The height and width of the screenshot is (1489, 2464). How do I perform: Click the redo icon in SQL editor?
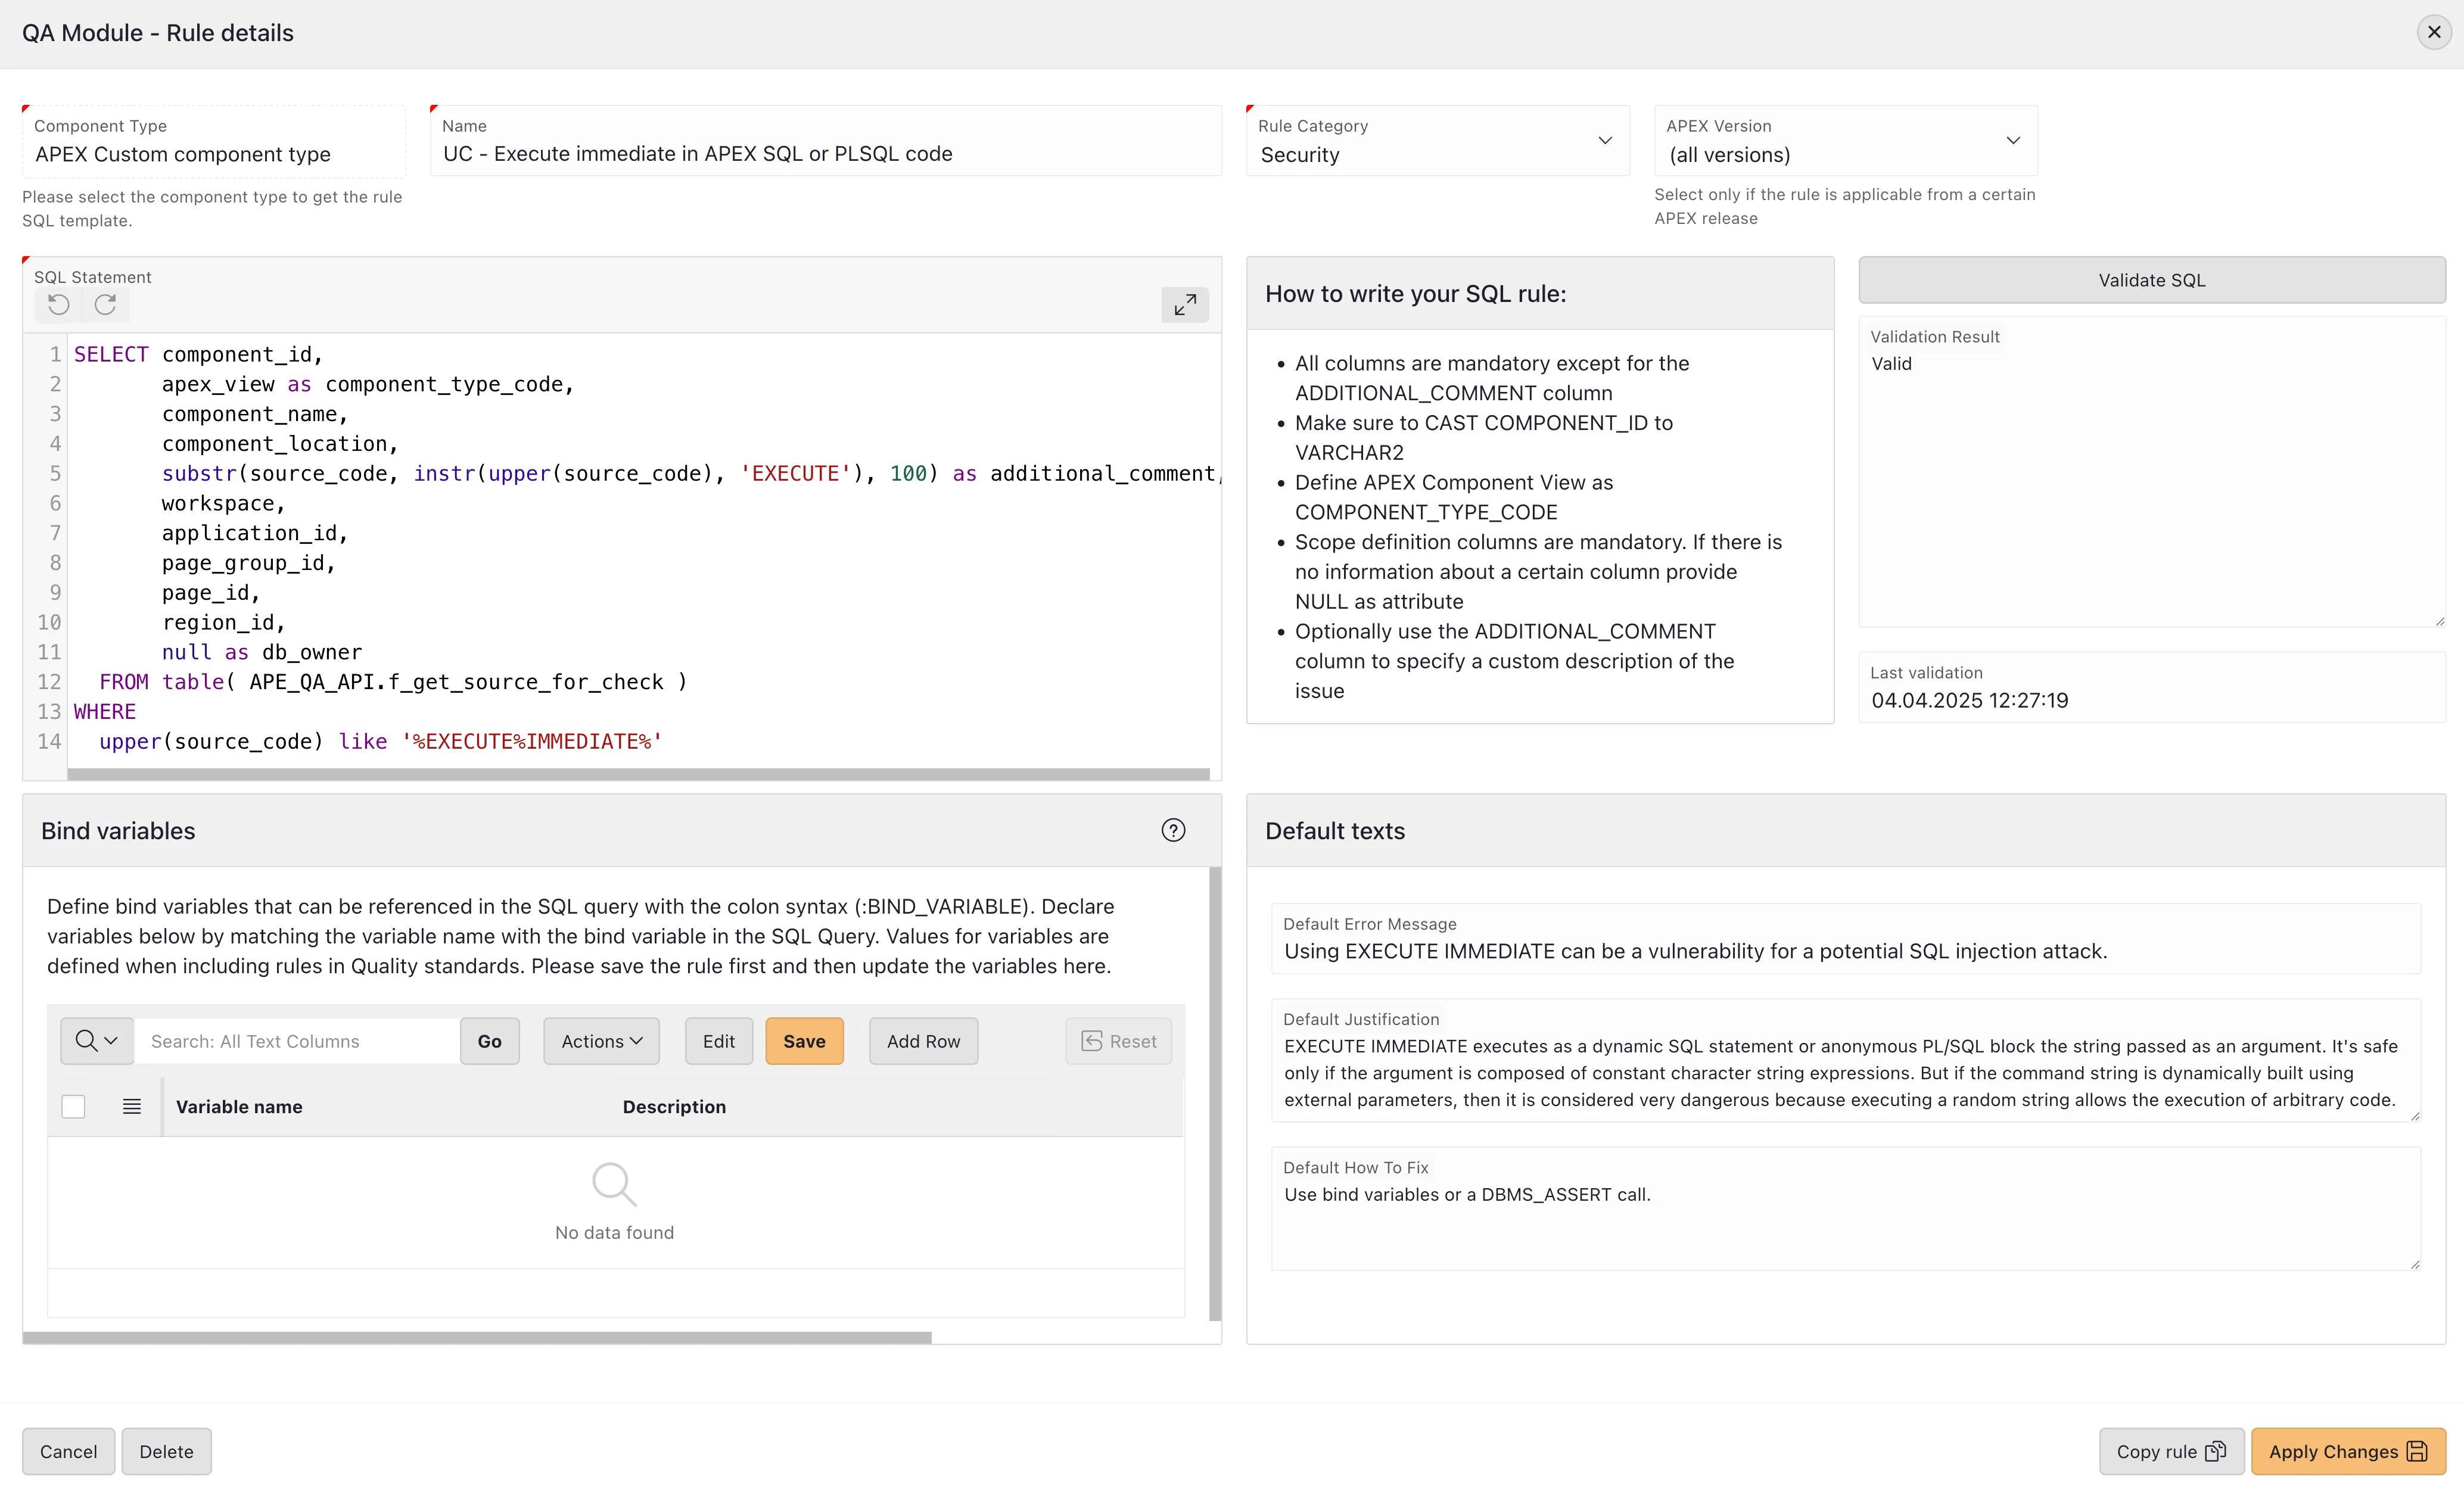[105, 305]
